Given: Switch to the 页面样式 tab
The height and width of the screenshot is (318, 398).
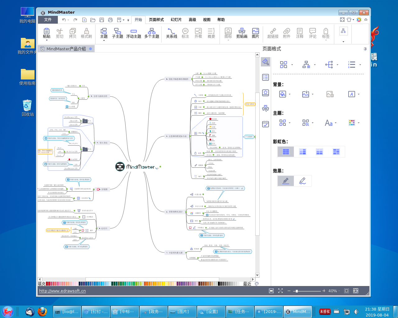Looking at the screenshot, I should point(156,20).
